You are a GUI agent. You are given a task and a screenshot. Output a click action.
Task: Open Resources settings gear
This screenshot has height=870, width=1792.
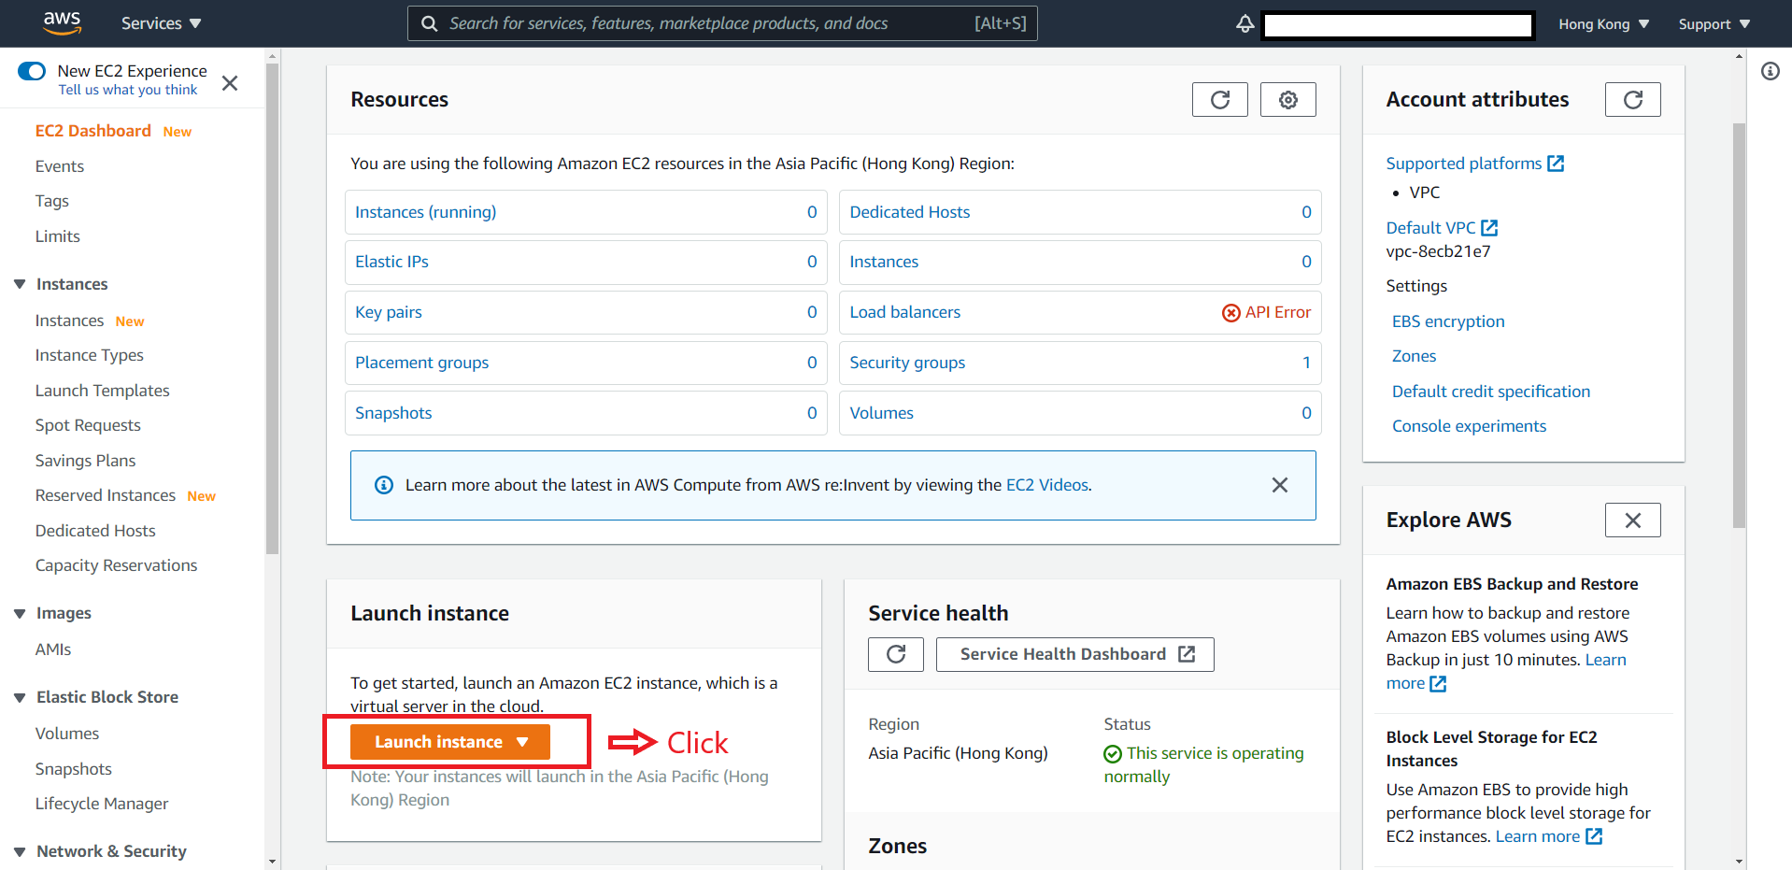(1287, 100)
